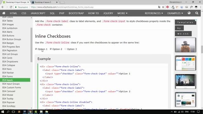Image resolution: width=203 pixels, height=114 pixels.
Task: Expand the REFERENCES dropdown
Action: click(154, 13)
